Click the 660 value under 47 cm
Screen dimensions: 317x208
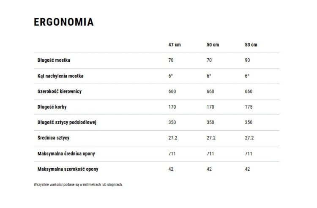point(172,91)
